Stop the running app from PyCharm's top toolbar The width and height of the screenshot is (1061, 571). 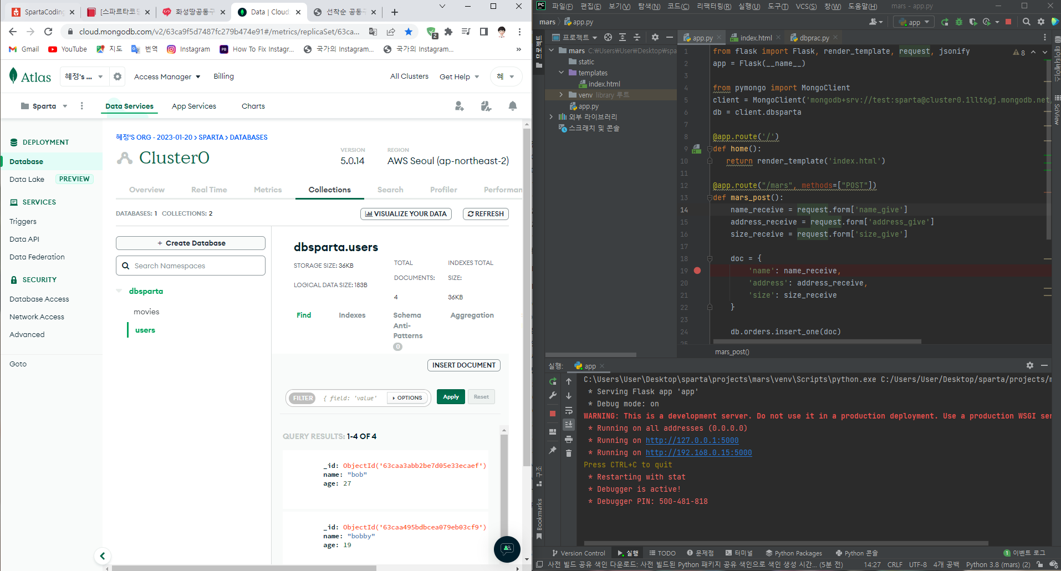[1008, 22]
